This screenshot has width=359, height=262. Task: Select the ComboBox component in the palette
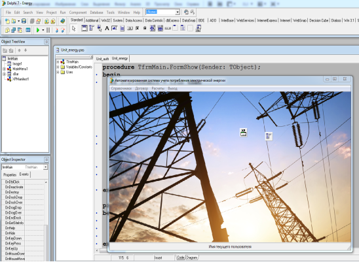coord(161,28)
